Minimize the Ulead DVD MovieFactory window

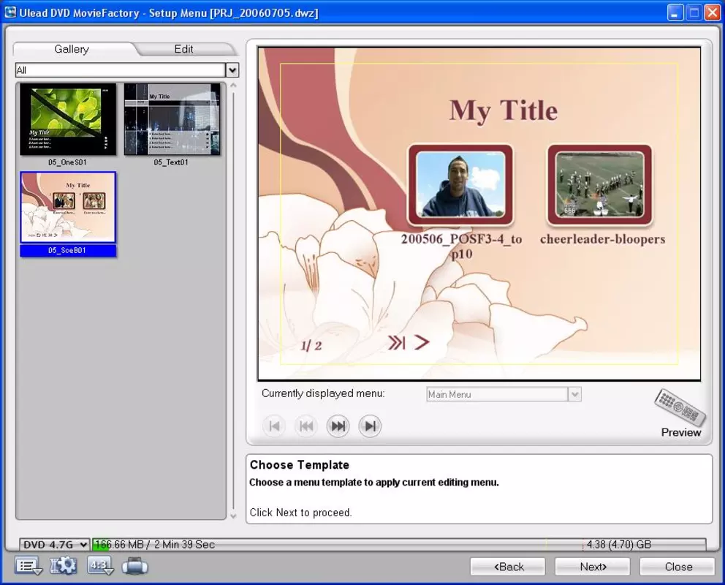[x=675, y=13]
